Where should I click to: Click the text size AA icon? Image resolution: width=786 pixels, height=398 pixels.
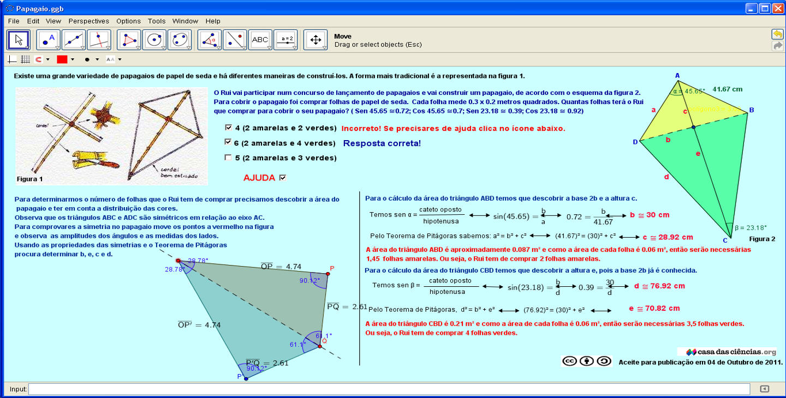coord(110,59)
